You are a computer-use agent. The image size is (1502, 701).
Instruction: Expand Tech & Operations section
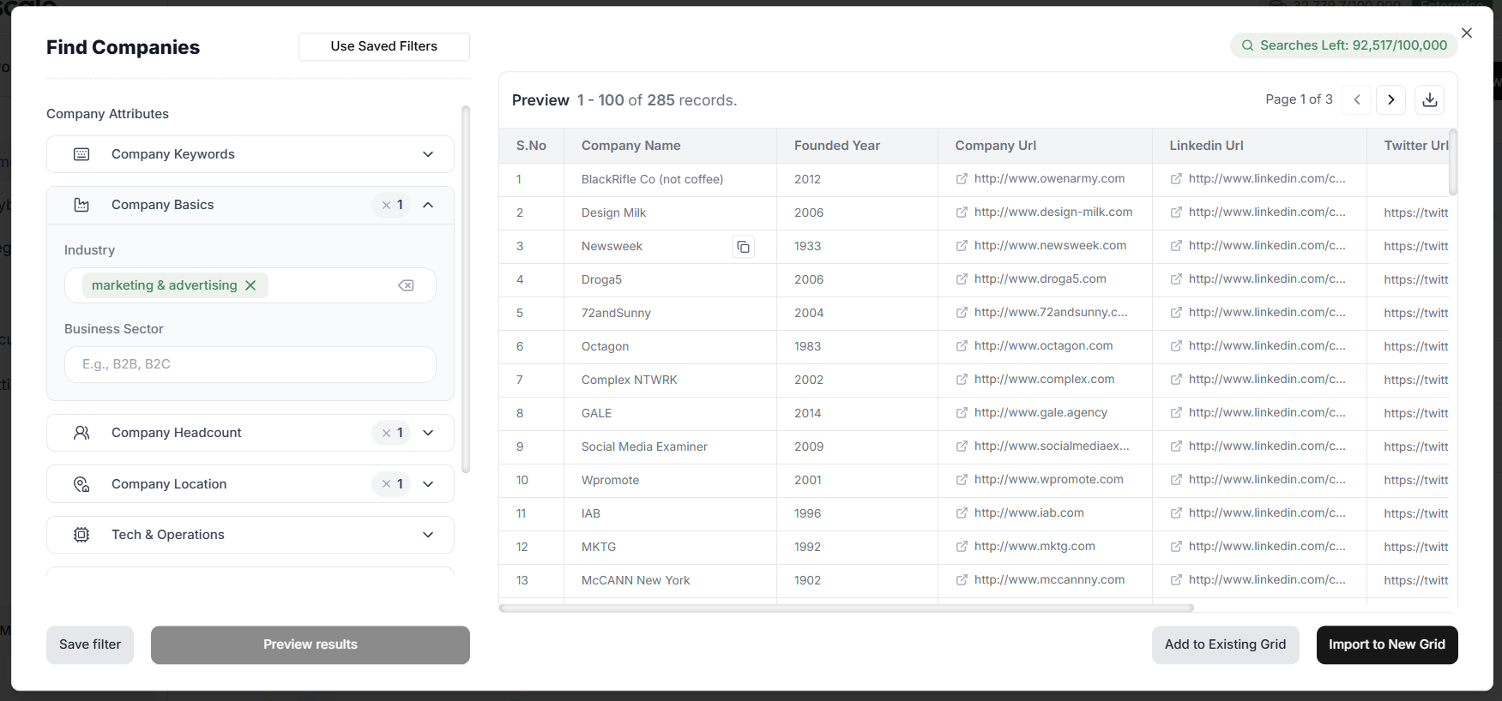pos(428,535)
